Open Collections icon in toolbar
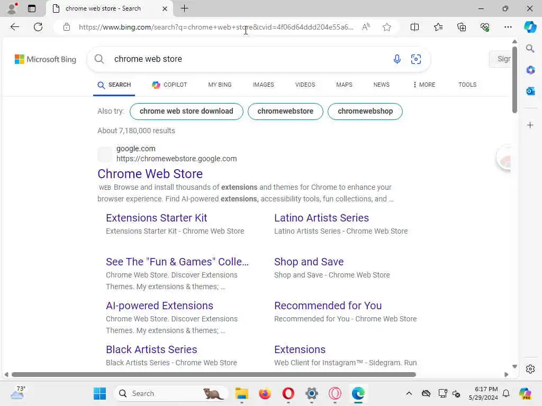The image size is (542, 406). point(462,27)
